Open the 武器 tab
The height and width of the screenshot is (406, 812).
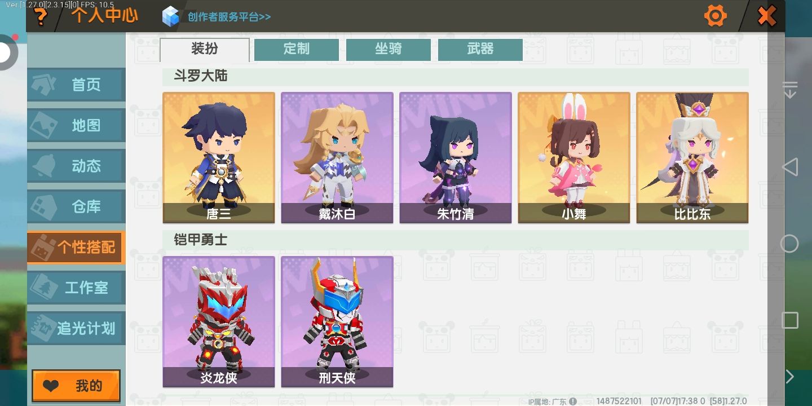pos(480,50)
